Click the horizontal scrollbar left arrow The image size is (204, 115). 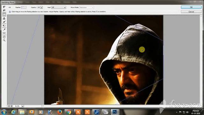(x=43, y=106)
